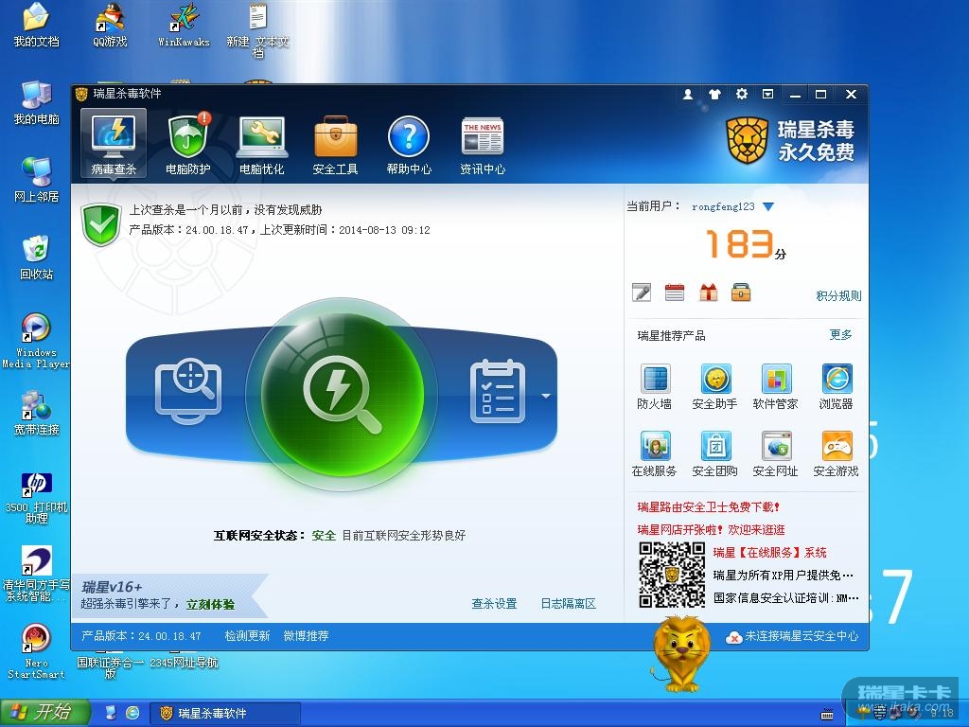
Task: Select the QQ游戏 desktop icon
Action: pos(110,26)
